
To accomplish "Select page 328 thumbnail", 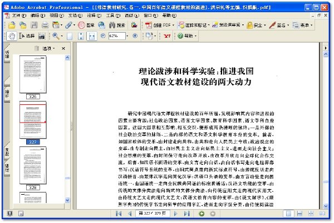I will pos(33,165).
